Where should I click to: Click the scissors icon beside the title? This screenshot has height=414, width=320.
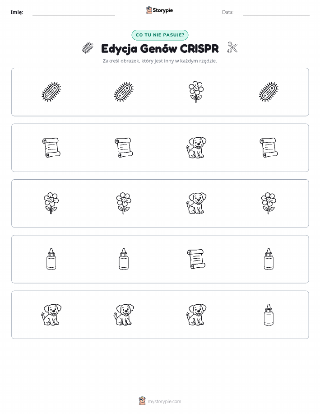point(232,48)
